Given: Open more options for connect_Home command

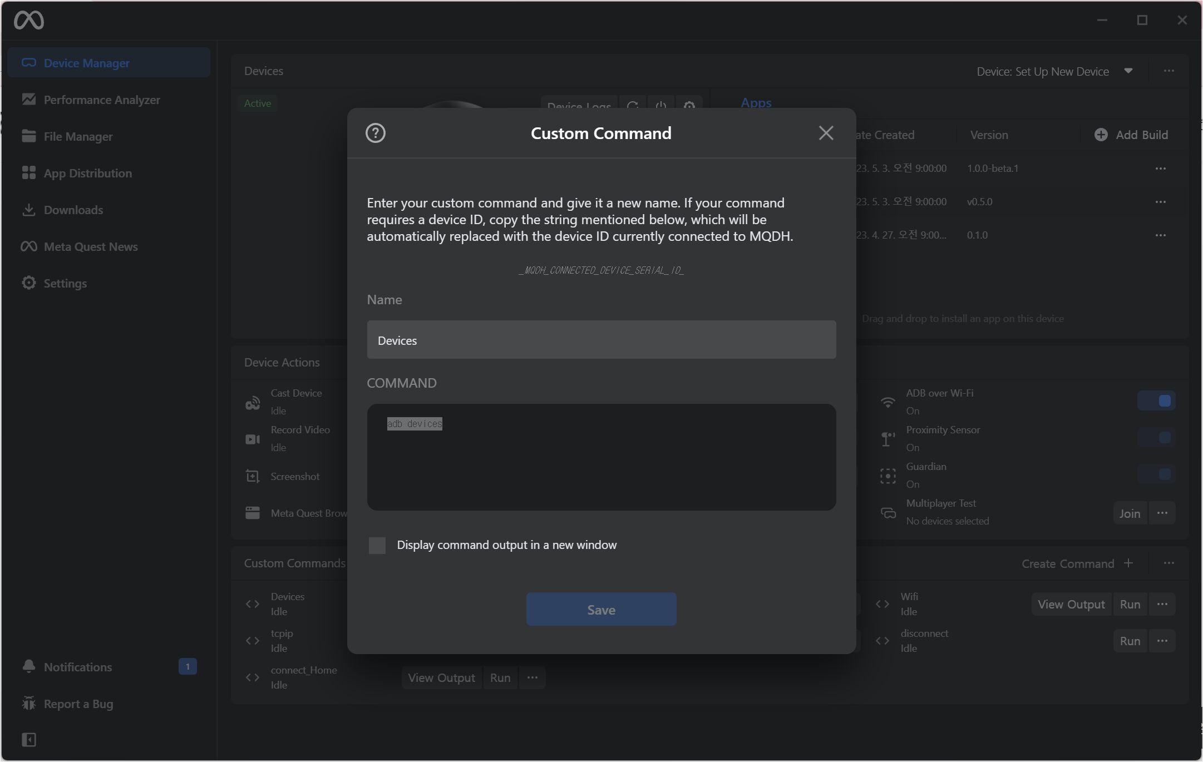Looking at the screenshot, I should click(532, 677).
